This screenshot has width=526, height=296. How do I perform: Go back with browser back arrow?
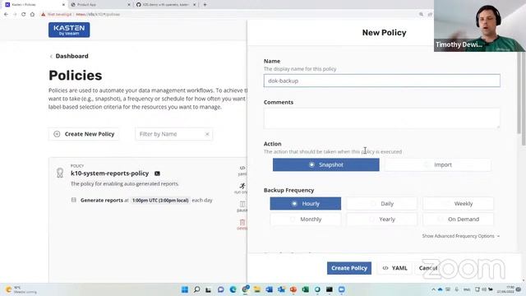pos(6,15)
